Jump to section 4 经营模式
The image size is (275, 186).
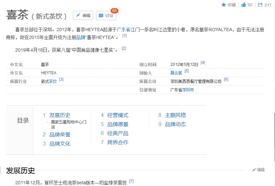click(118, 115)
